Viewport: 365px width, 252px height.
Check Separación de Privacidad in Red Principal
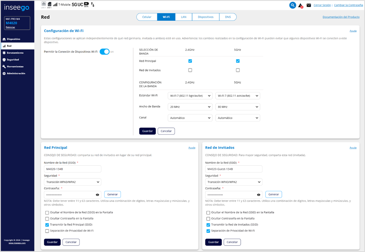point(47,231)
